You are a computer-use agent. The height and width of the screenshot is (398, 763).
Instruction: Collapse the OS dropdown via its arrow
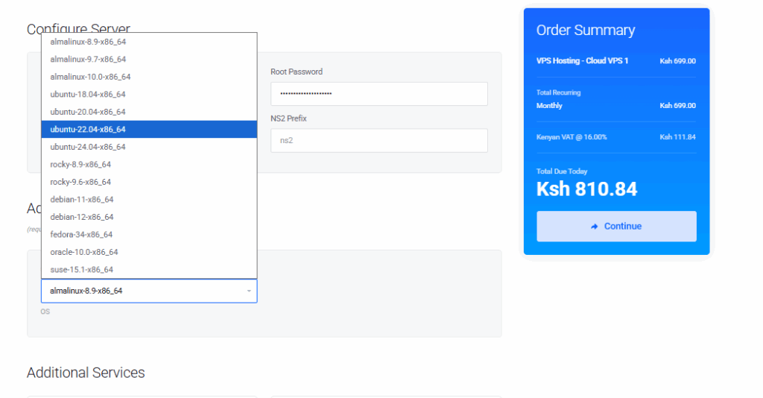pyautogui.click(x=249, y=291)
